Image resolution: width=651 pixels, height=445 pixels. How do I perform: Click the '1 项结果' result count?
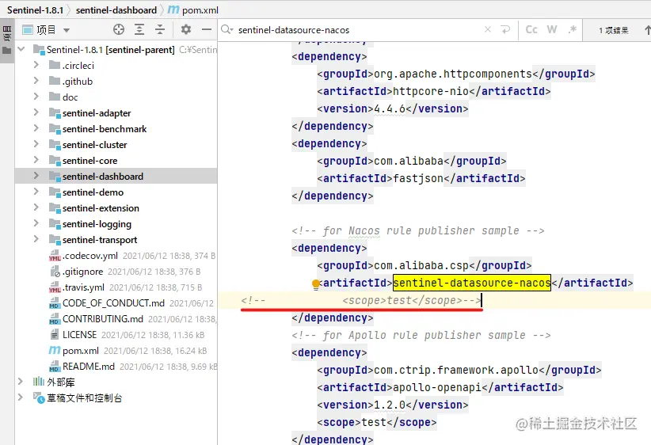click(x=613, y=30)
